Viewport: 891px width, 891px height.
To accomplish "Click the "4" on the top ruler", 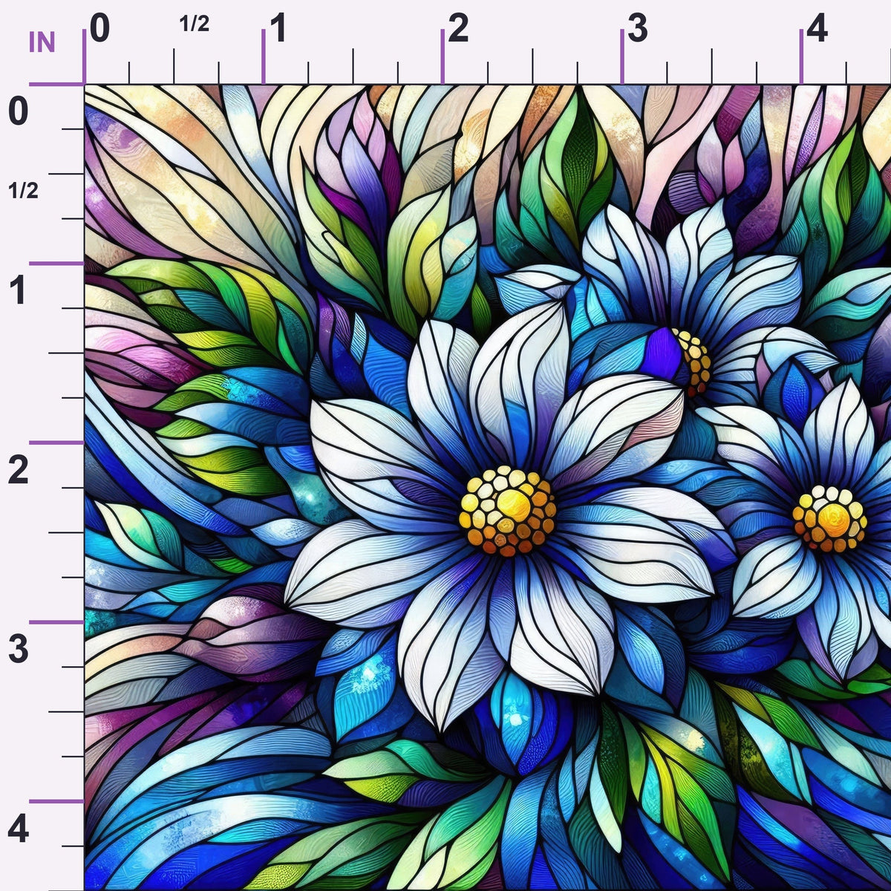I will point(817,29).
